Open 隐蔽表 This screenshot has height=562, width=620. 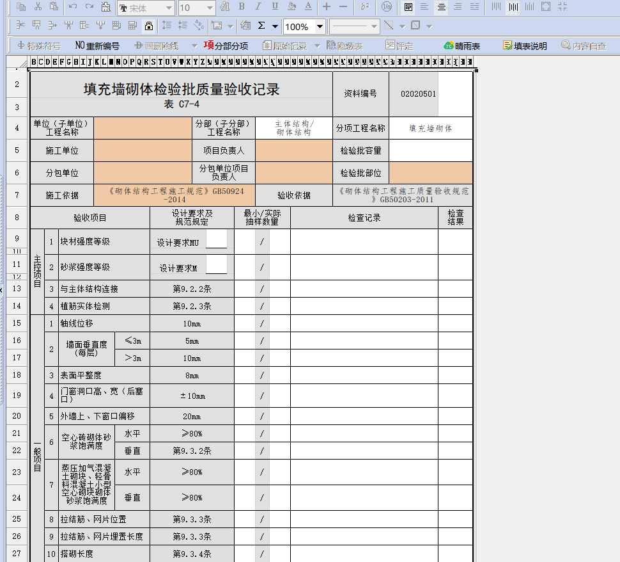click(345, 46)
